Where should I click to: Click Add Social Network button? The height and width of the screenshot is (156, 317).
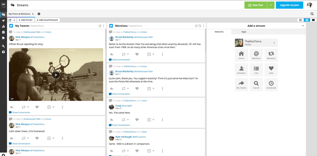pos(47,20)
